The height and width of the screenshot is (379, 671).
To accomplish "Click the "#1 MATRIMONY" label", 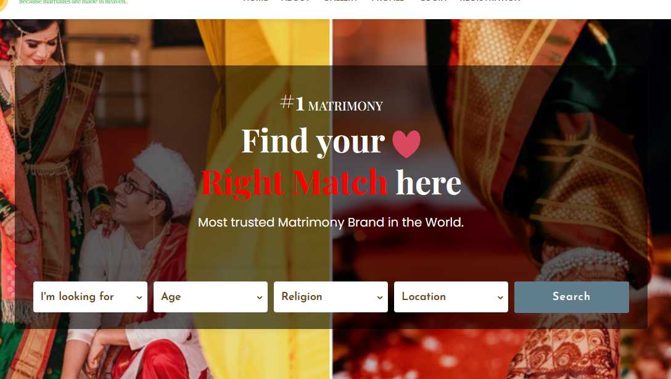I will coord(331,104).
